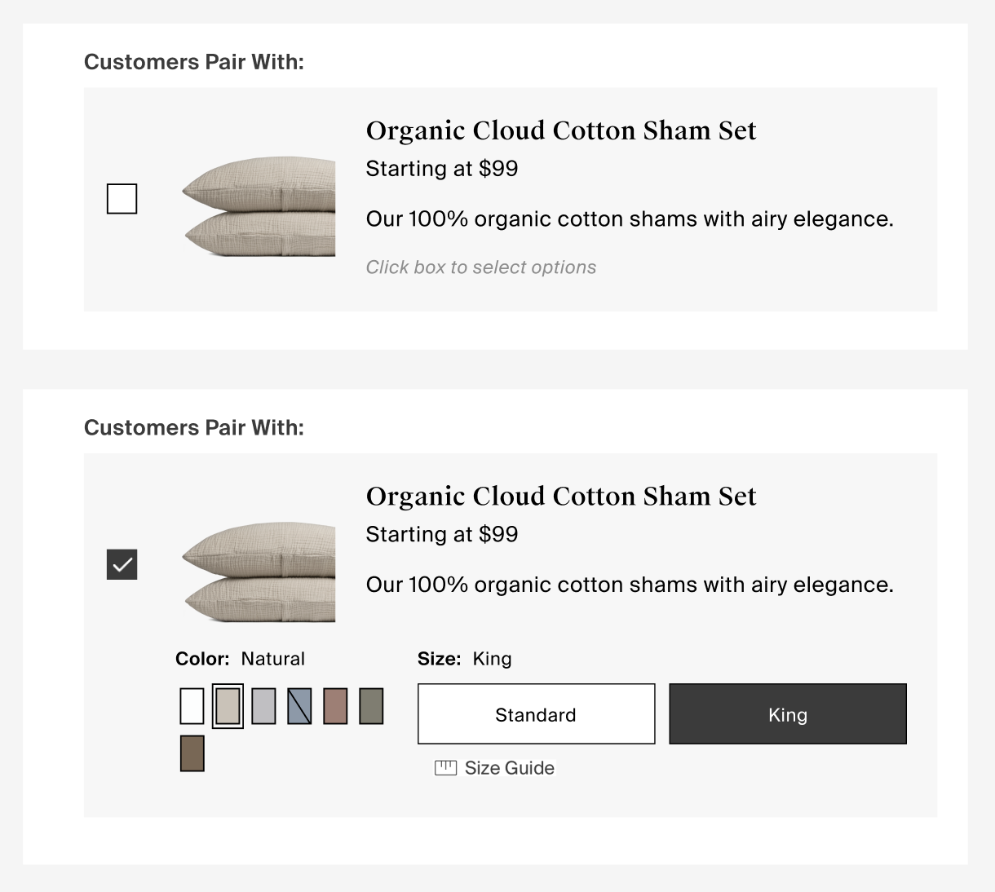This screenshot has width=995, height=892.
Task: Click the crossed-out blue swatch
Action: 299,706
